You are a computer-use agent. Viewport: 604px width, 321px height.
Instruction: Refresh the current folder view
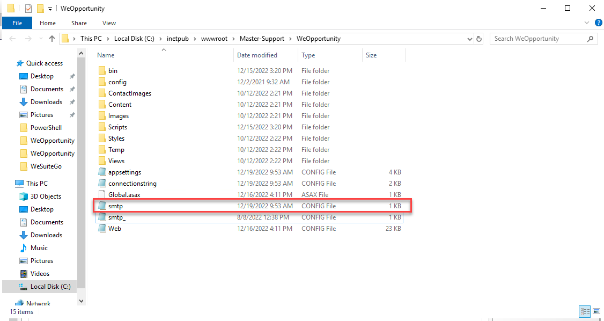coord(479,39)
